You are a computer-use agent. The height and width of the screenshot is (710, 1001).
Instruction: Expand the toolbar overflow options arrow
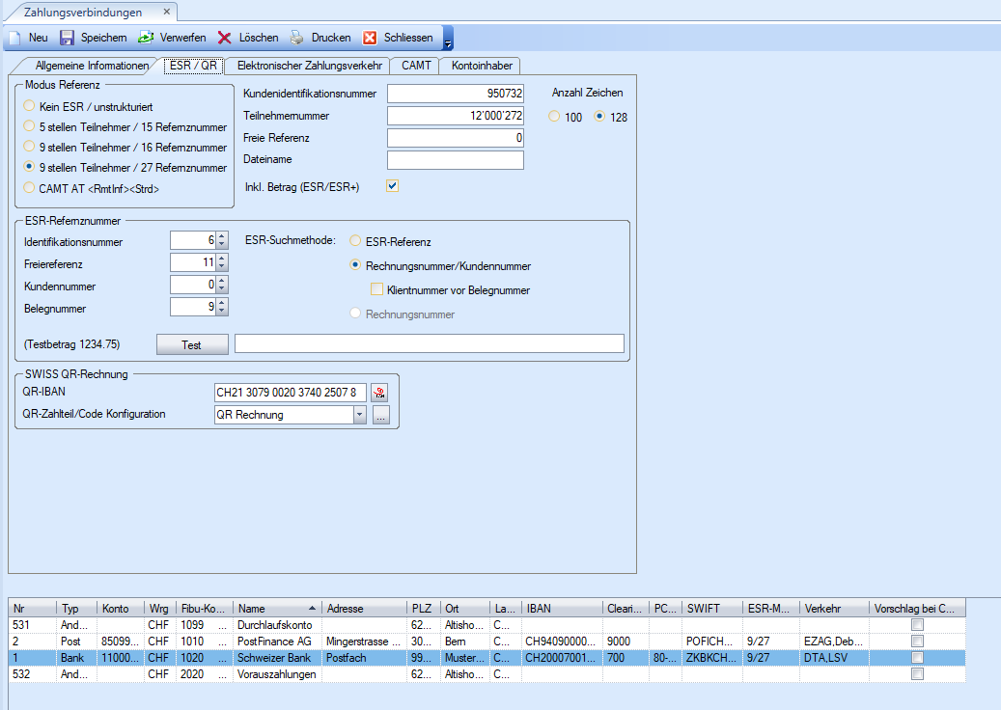[x=448, y=41]
